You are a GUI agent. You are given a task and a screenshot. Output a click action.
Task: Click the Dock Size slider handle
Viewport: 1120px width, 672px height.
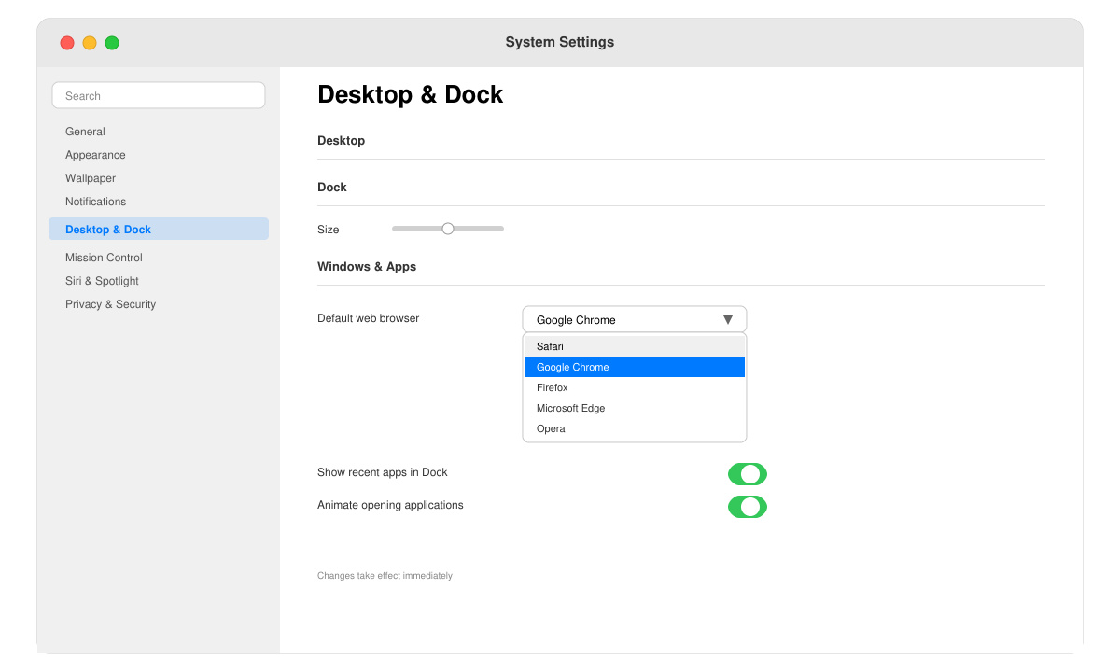coord(448,229)
